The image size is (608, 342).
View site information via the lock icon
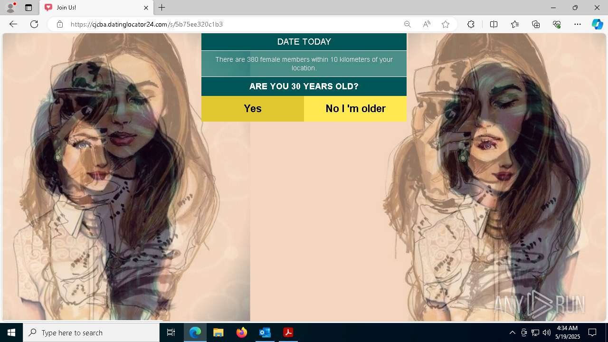point(60,24)
